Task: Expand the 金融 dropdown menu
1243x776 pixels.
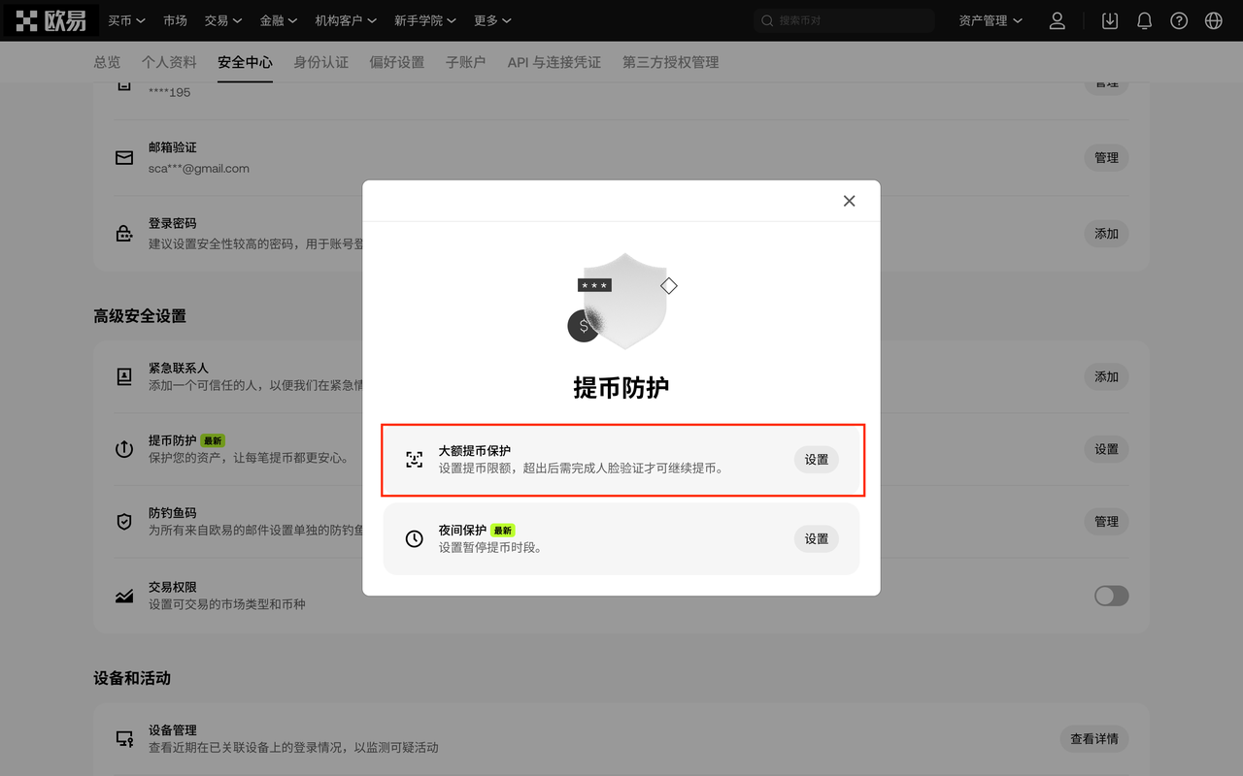Action: click(x=279, y=20)
